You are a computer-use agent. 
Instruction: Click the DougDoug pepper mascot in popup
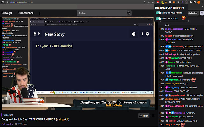pyautogui.click(x=184, y=18)
